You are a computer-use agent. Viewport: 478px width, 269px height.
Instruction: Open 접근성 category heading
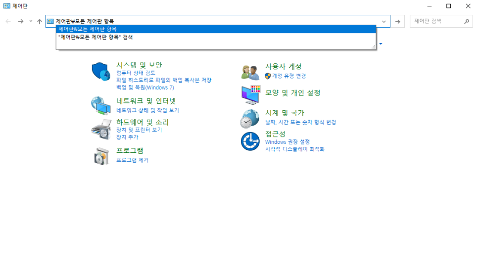(275, 134)
